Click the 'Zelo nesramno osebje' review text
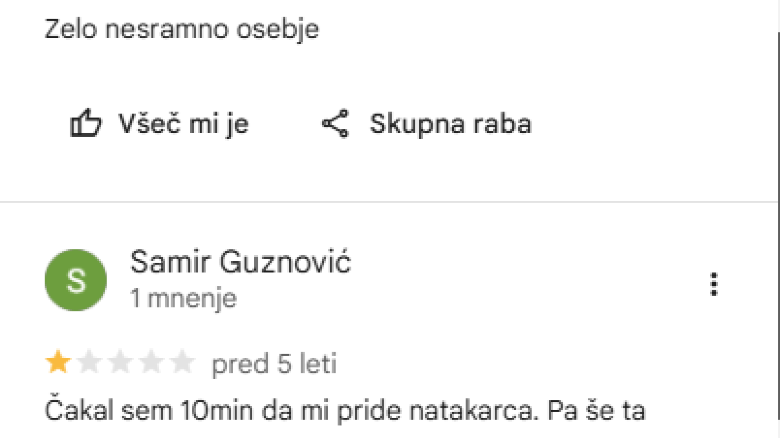This screenshot has height=438, width=780. (x=182, y=29)
